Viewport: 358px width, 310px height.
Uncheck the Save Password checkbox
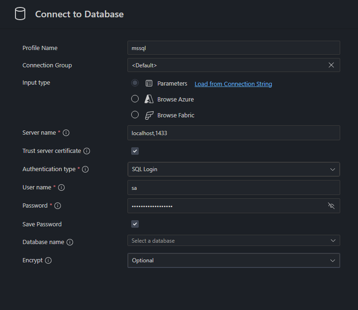tap(134, 224)
